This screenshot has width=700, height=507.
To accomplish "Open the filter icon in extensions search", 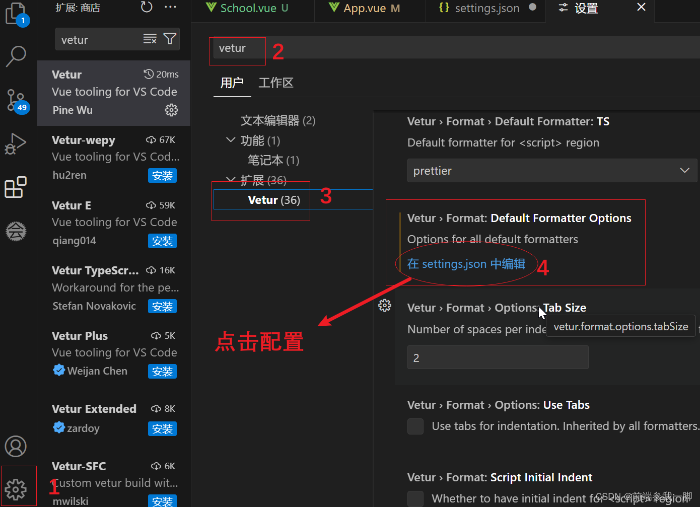I will [x=170, y=39].
